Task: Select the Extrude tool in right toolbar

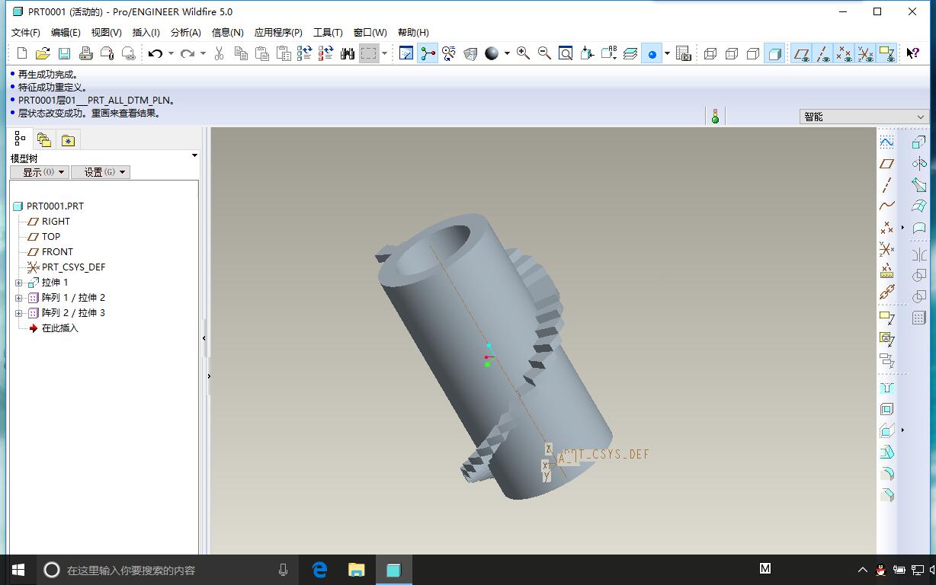Action: (919, 142)
